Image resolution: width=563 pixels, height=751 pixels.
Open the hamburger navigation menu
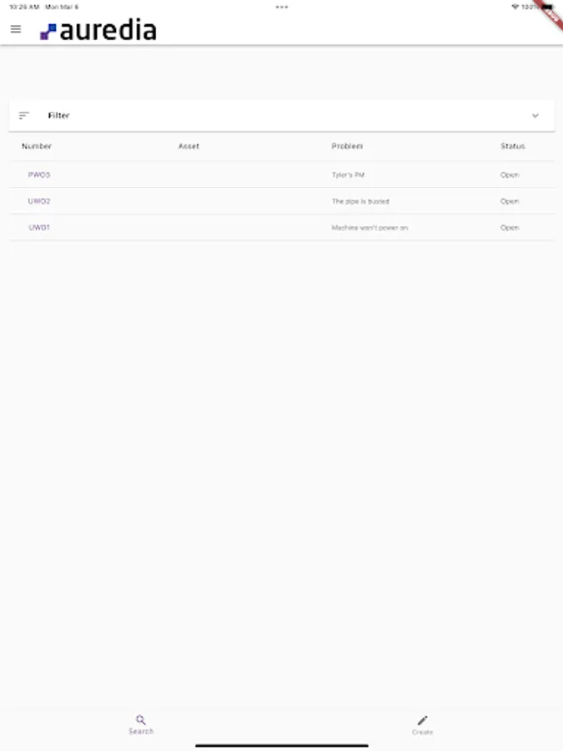[x=16, y=29]
